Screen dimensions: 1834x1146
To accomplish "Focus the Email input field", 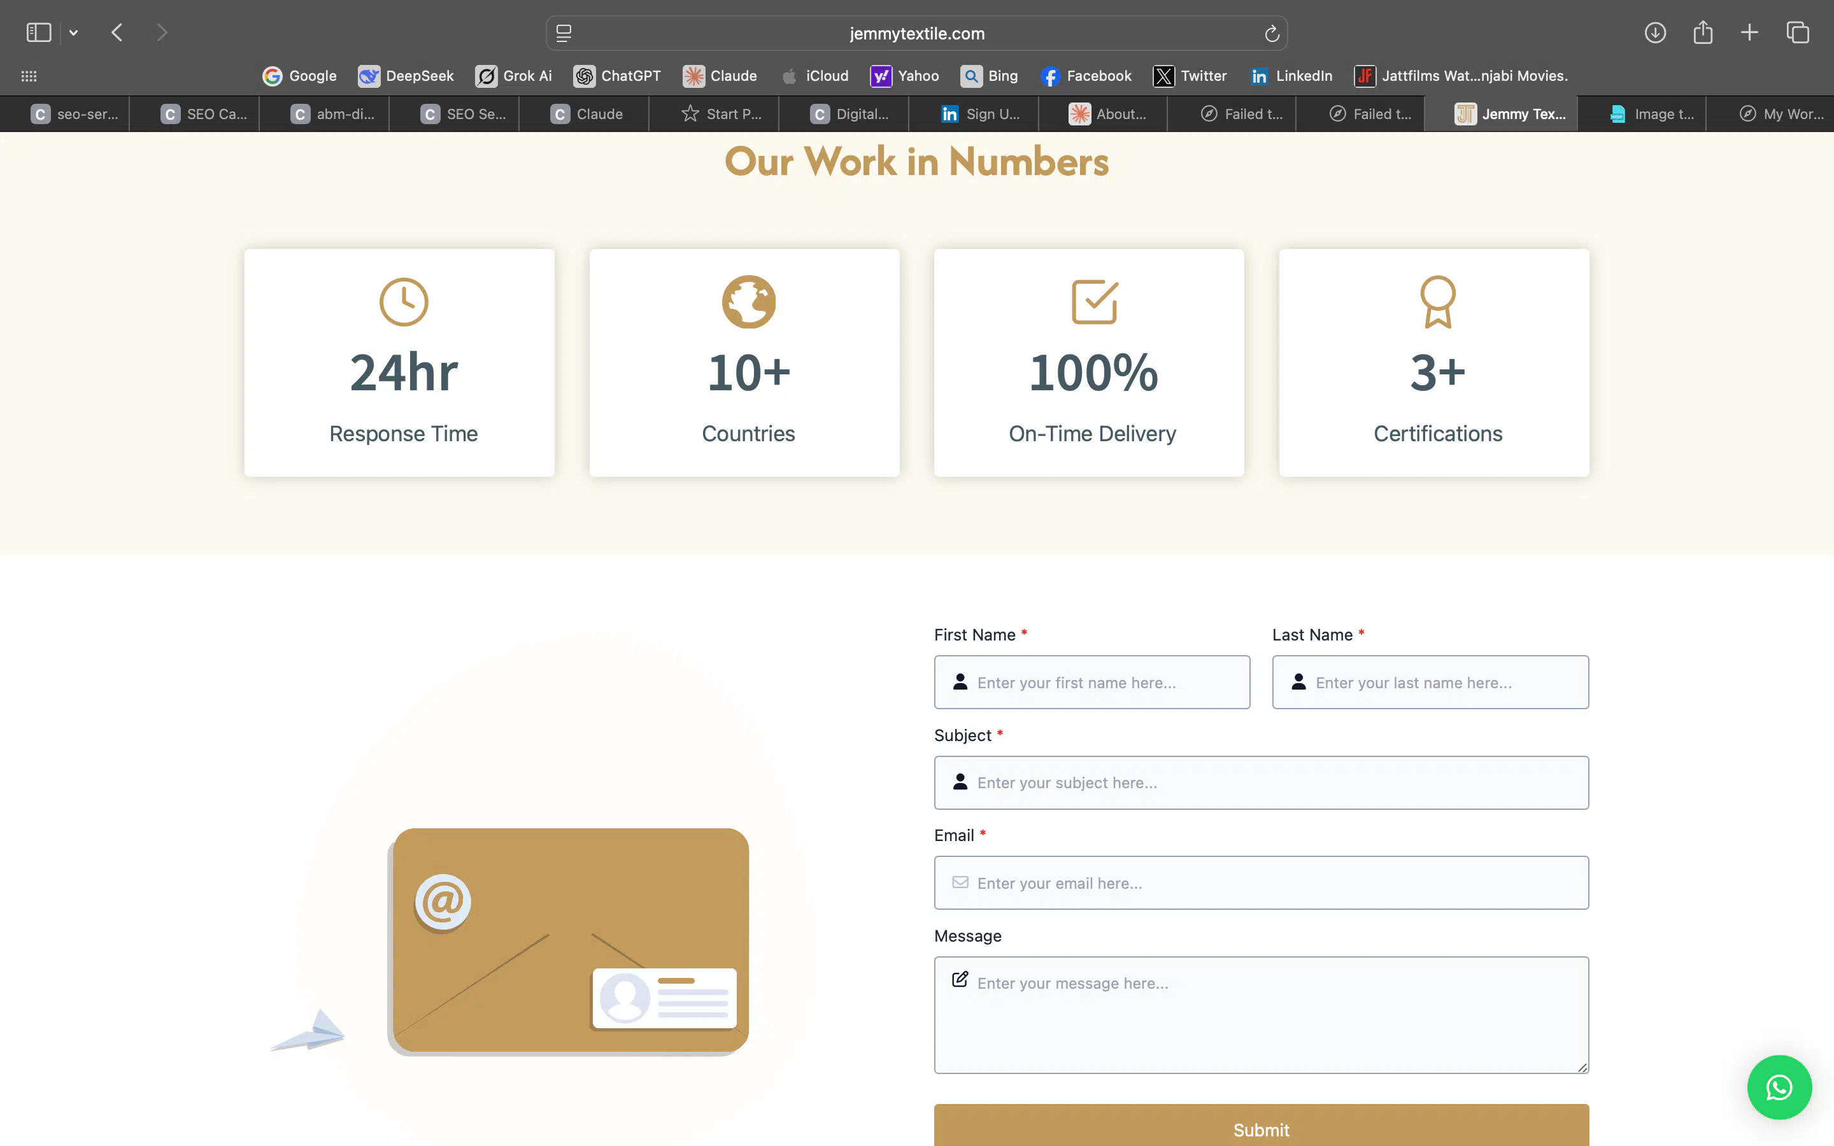I will tap(1260, 882).
